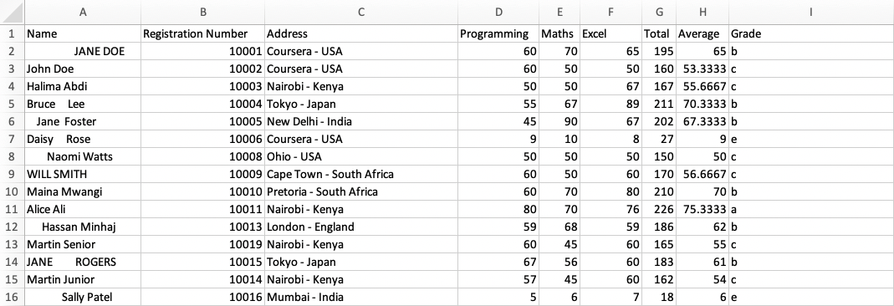Click the Registration Number header cell

[x=202, y=33]
